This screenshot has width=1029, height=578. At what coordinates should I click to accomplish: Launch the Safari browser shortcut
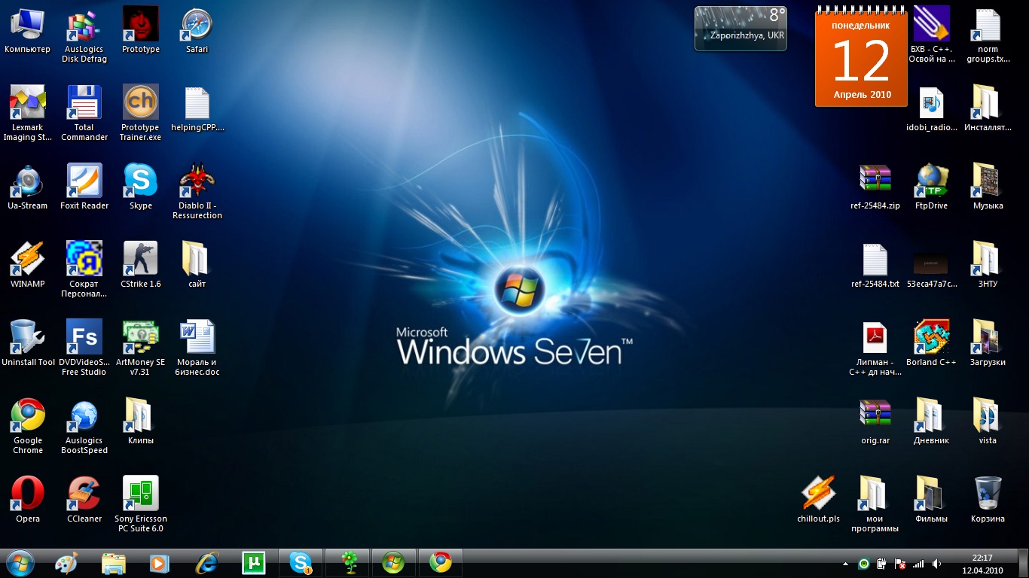(x=197, y=30)
